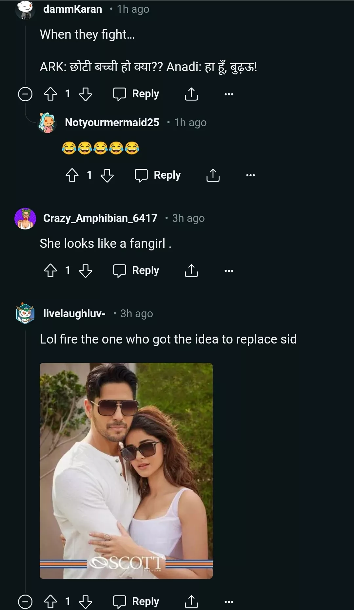Collapse dammKaran's comment thread
The width and height of the screenshot is (354, 610).
click(x=25, y=94)
